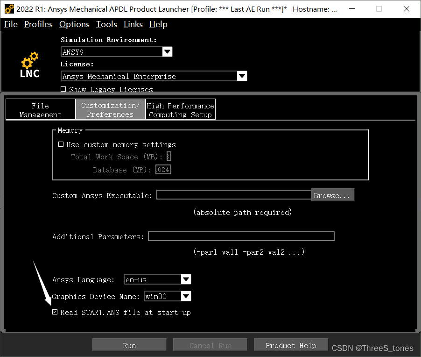This screenshot has height=357, width=421.
Task: Open the Tools menu
Action: click(x=106, y=24)
